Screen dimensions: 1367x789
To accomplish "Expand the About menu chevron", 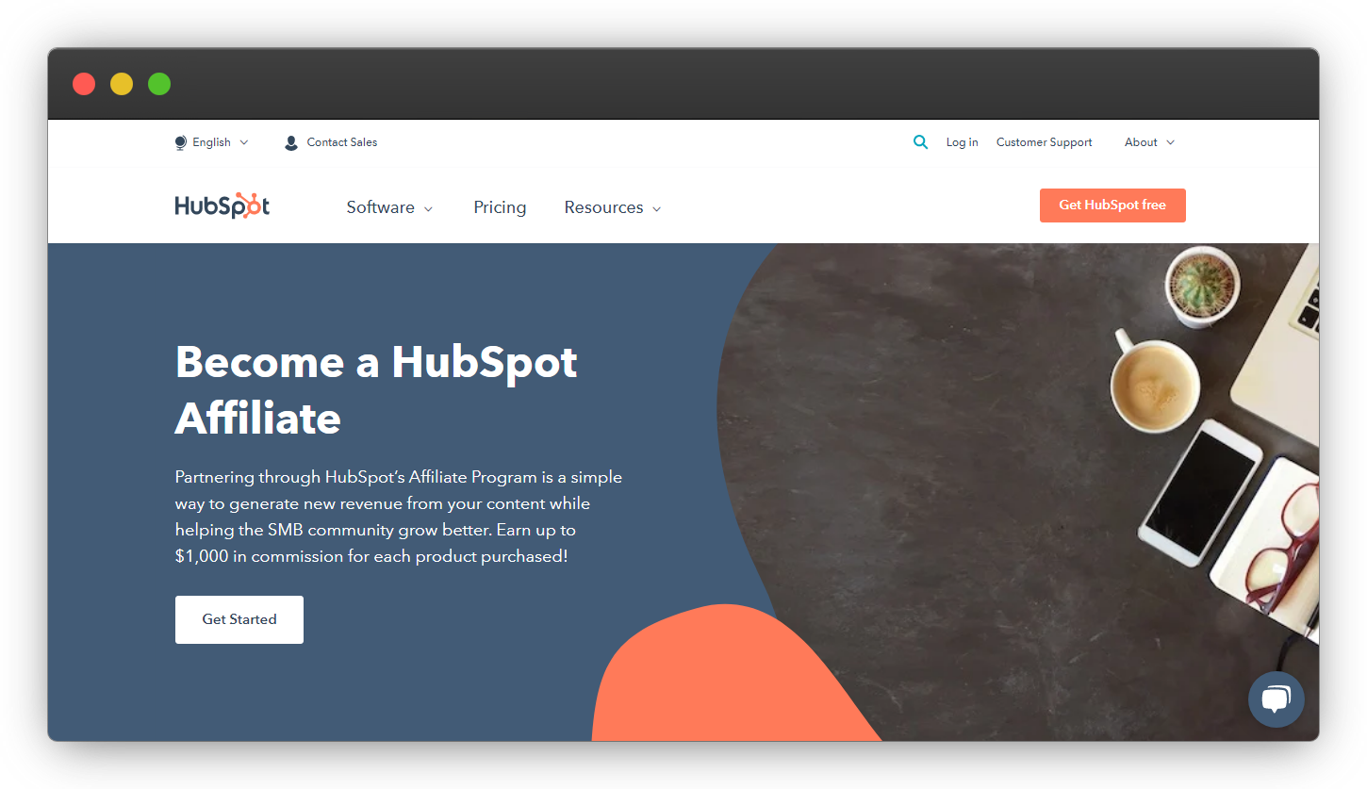I will [x=1171, y=142].
